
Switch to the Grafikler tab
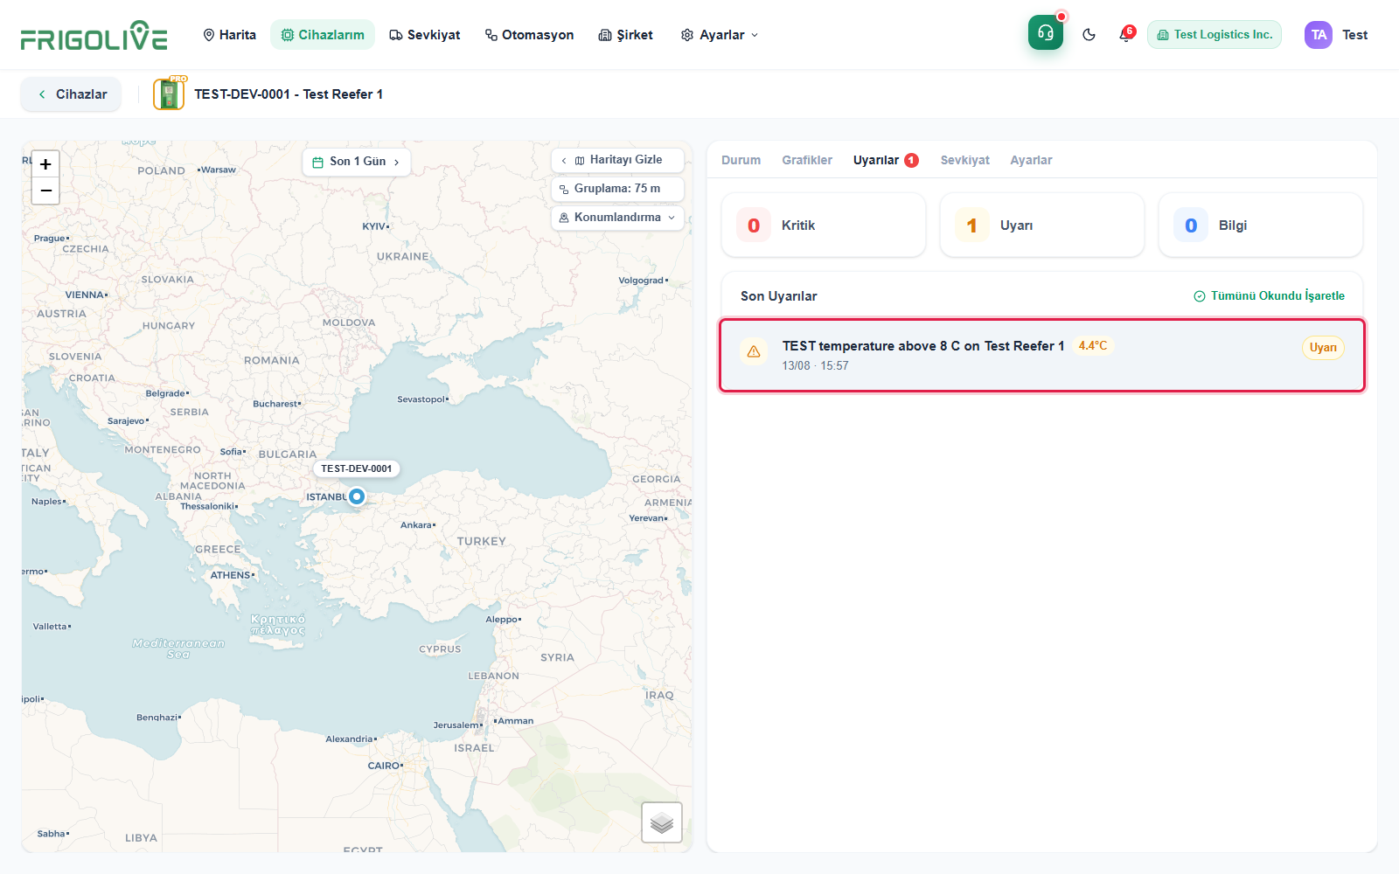coord(807,160)
